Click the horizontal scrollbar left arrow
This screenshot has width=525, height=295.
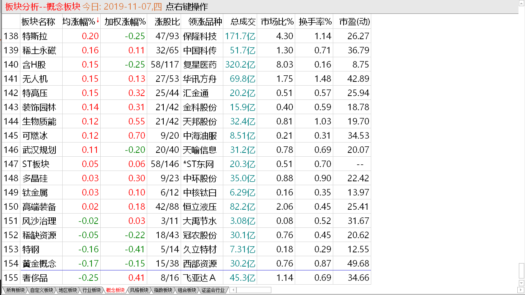(x=233, y=290)
